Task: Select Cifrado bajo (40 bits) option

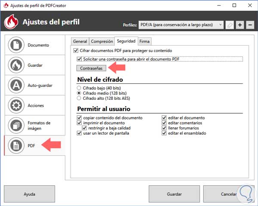Action: pos(79,88)
